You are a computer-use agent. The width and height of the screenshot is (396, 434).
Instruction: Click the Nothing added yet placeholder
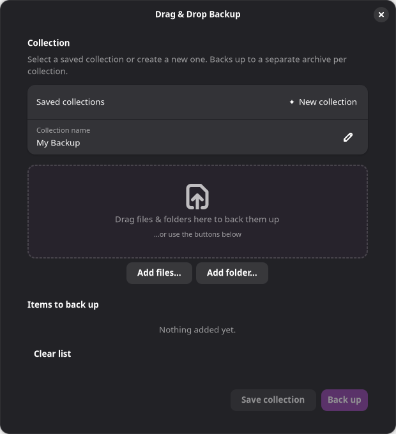coord(197,330)
